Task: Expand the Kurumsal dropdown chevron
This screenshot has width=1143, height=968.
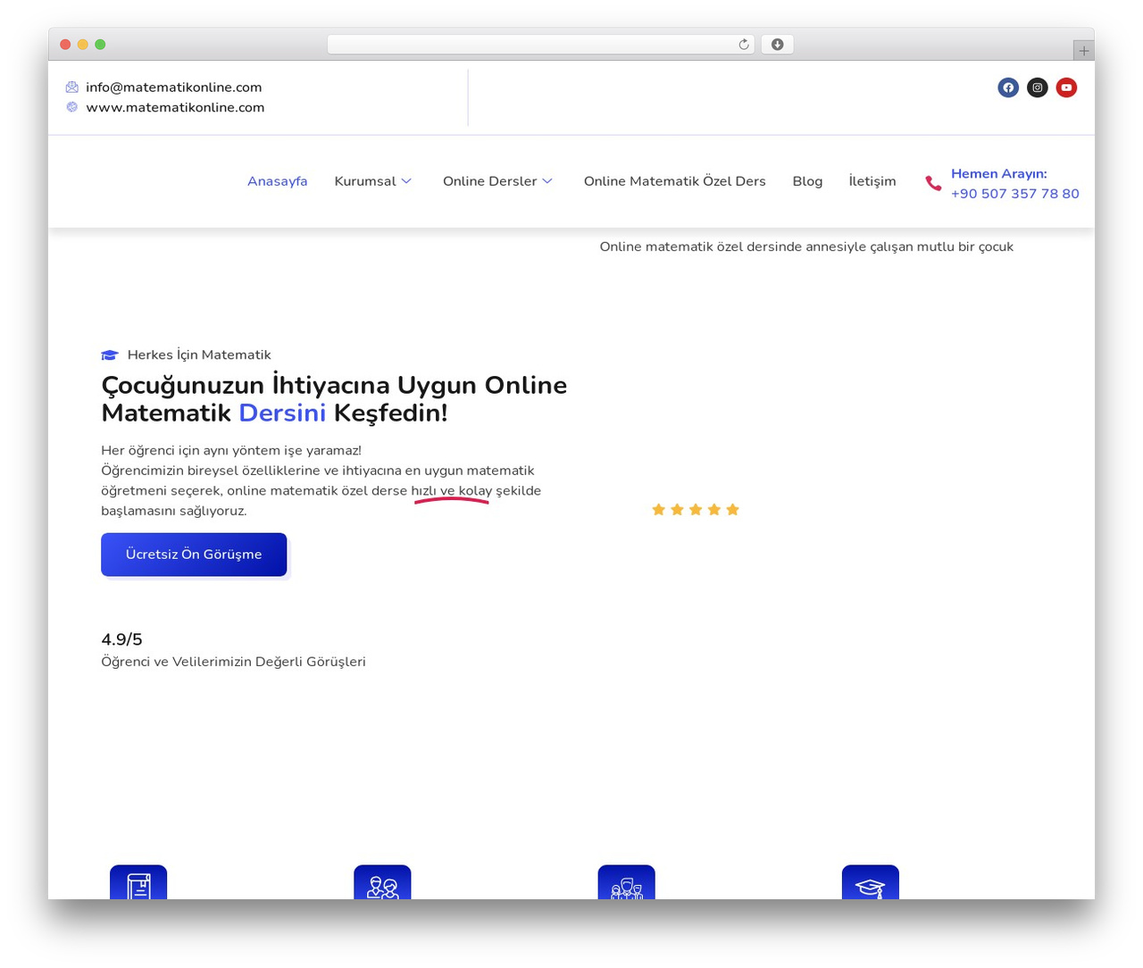Action: 406,181
